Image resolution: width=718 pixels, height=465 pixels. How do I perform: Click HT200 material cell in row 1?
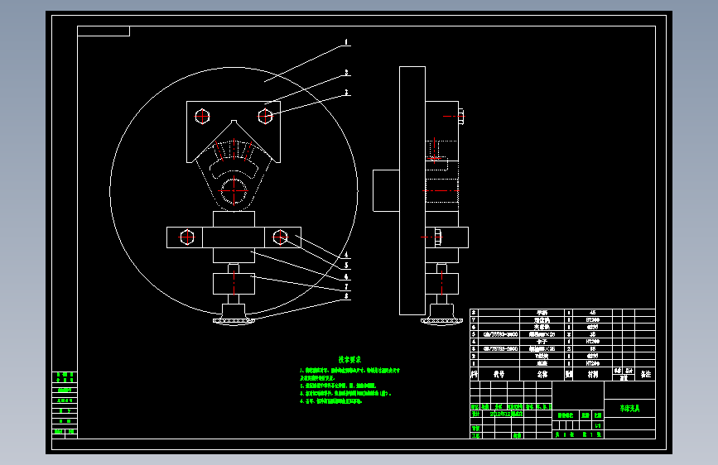tap(592, 363)
